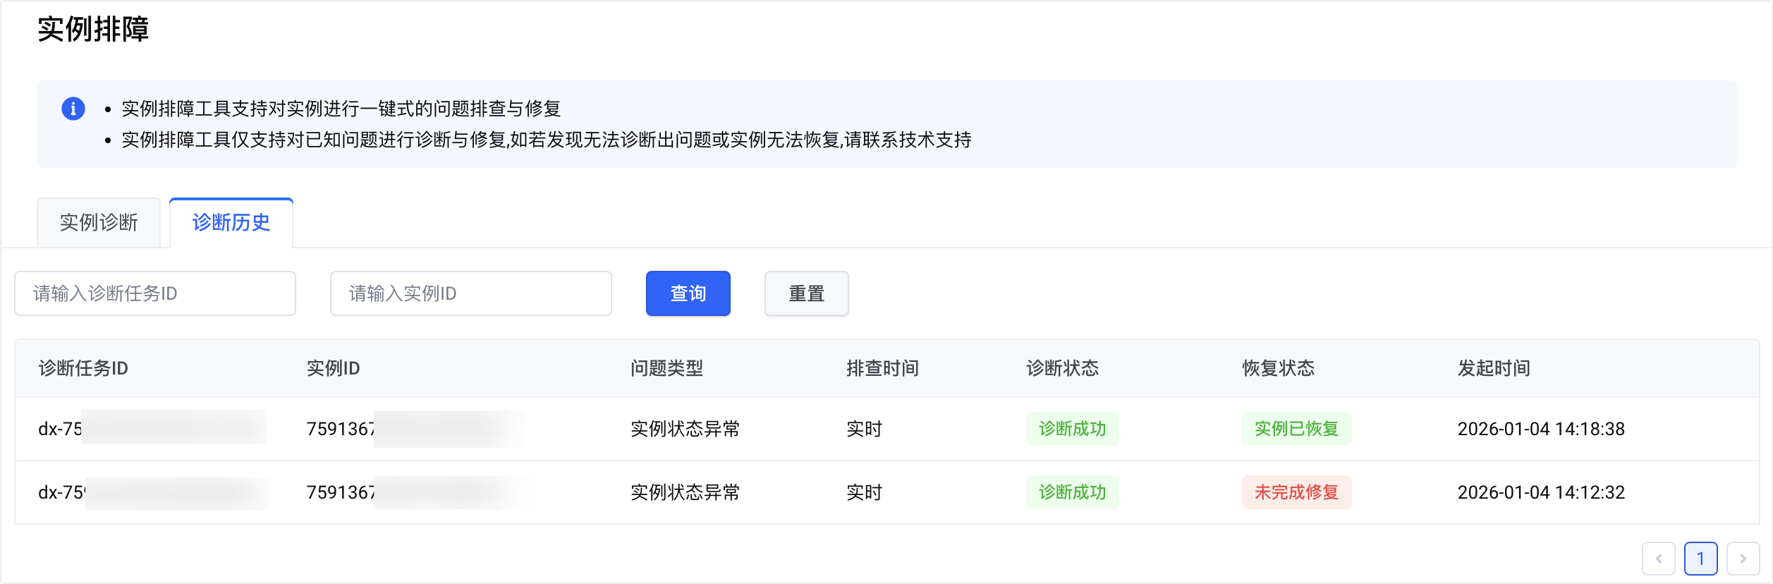Go to next page arrow
This screenshot has width=1773, height=584.
pos(1743,559)
